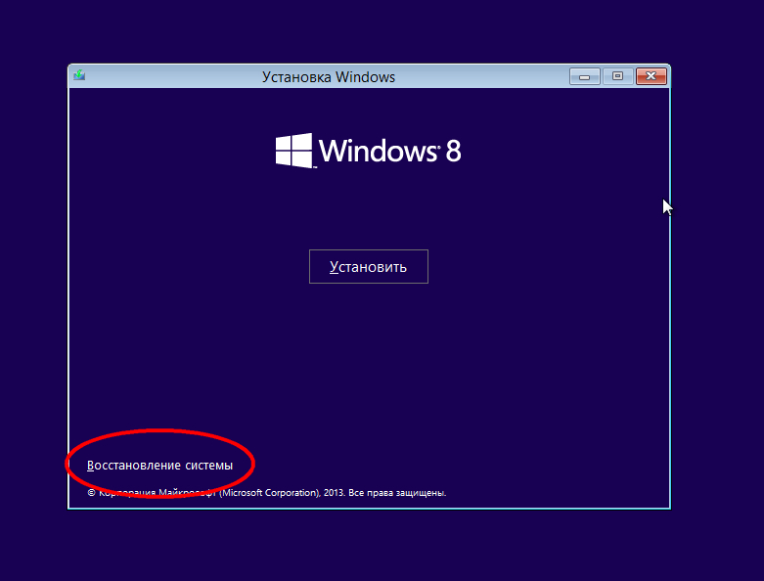Maximize the Установка Windows window
This screenshot has width=764, height=581.
(x=617, y=76)
